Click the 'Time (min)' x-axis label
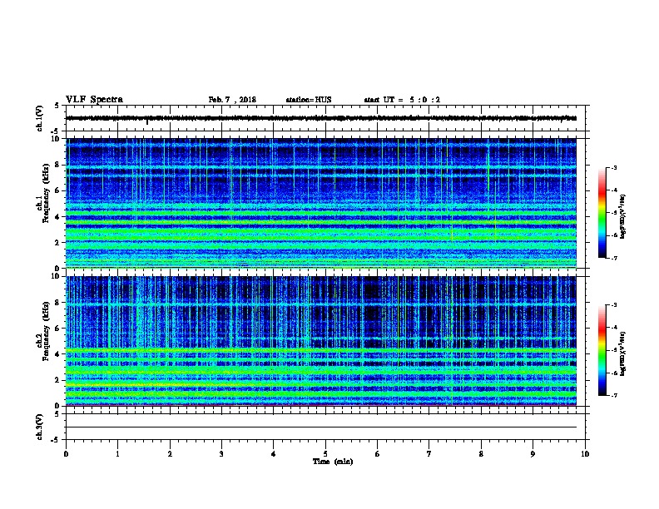This screenshot has width=659, height=509. [333, 462]
